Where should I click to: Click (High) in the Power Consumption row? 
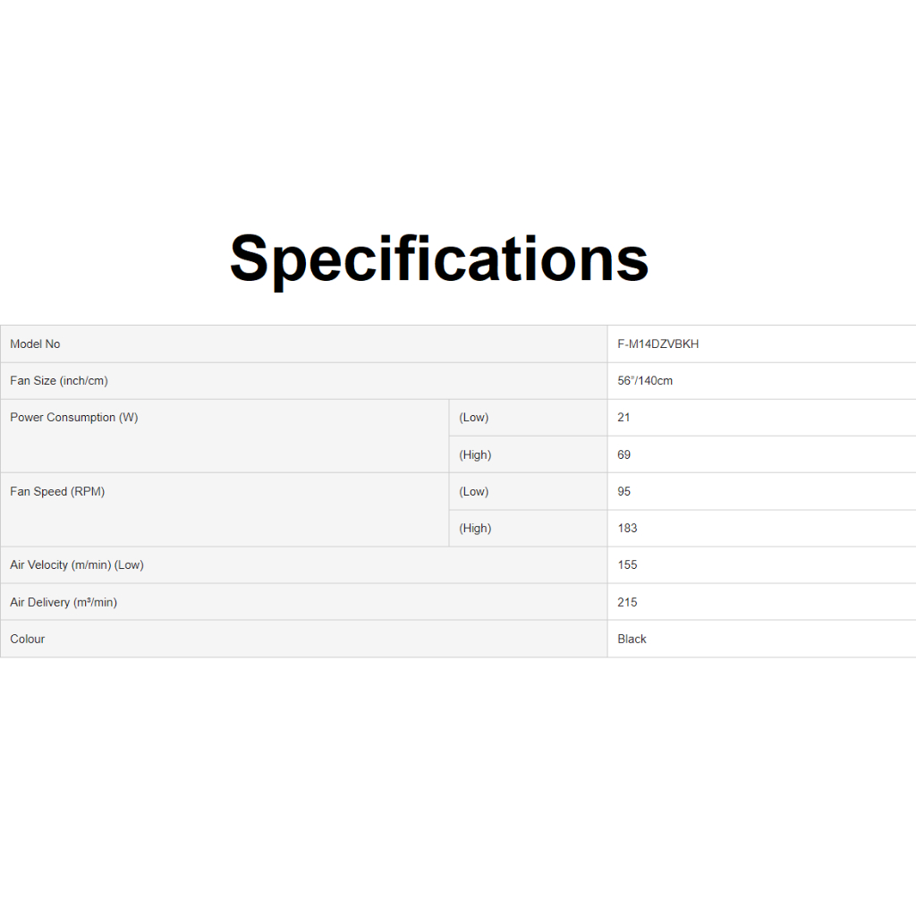(475, 455)
